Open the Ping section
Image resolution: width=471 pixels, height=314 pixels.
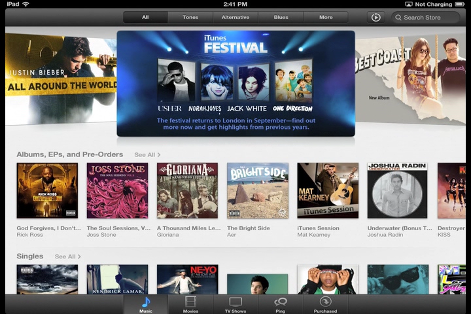pyautogui.click(x=281, y=304)
